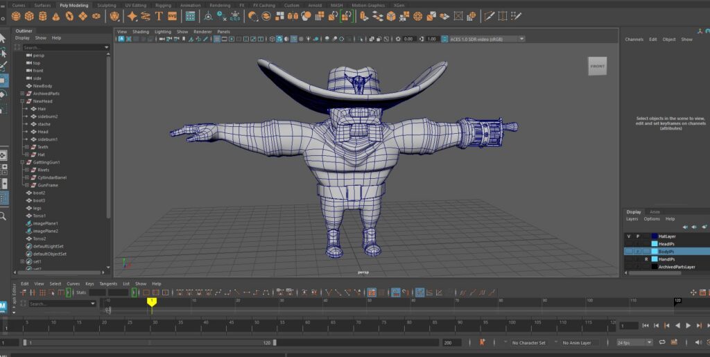
Task: Open the ACES 1.0 SDR-video view transform dropdown
Action: pyautogui.click(x=487, y=39)
